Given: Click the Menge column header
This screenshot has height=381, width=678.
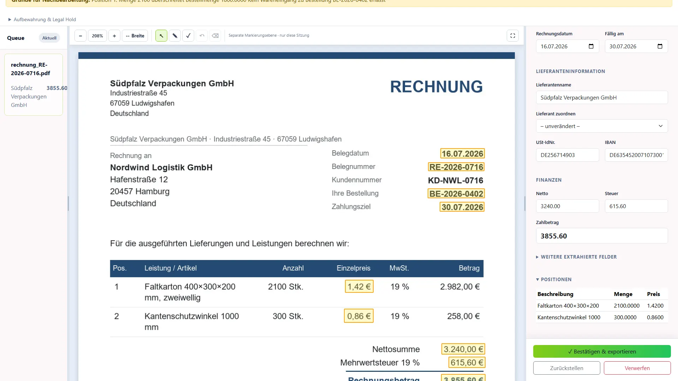Looking at the screenshot, I should [623, 294].
